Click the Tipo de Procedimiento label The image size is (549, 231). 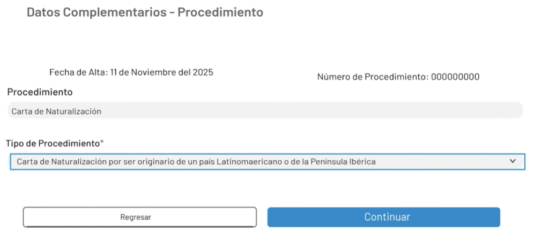pos(53,143)
